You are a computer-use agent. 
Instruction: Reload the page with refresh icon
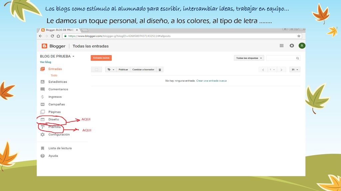point(52,36)
